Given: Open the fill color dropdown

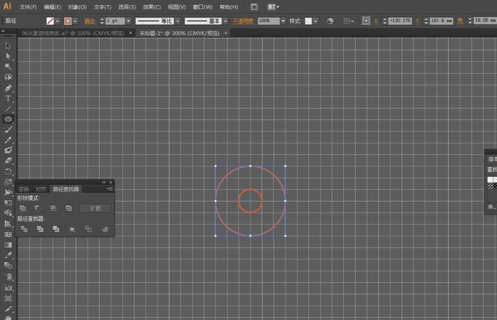Looking at the screenshot, I should [59, 21].
